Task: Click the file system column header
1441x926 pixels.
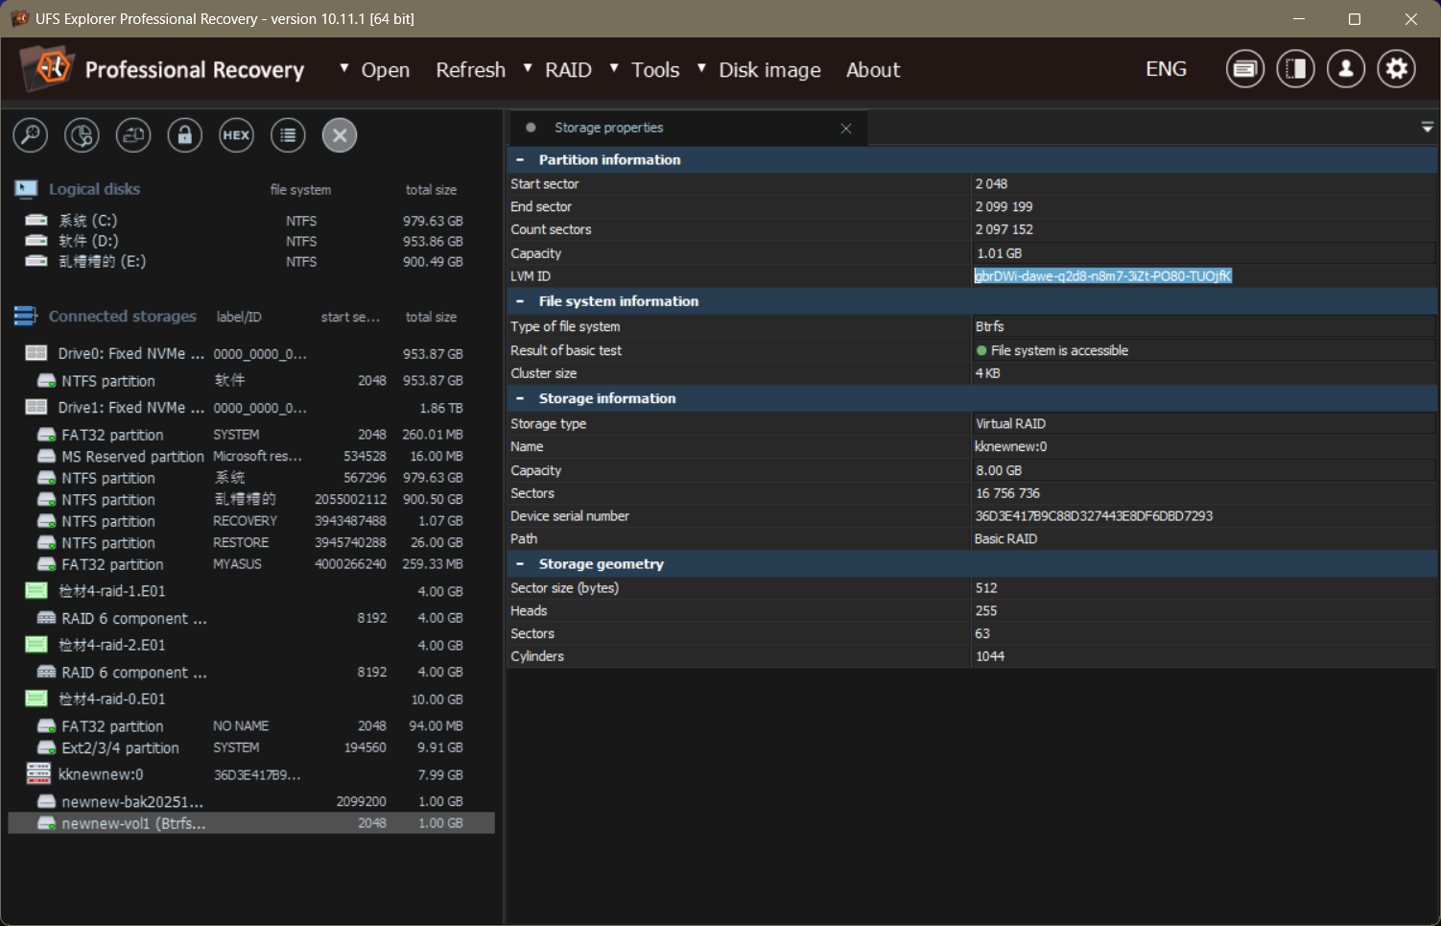Action: [300, 190]
